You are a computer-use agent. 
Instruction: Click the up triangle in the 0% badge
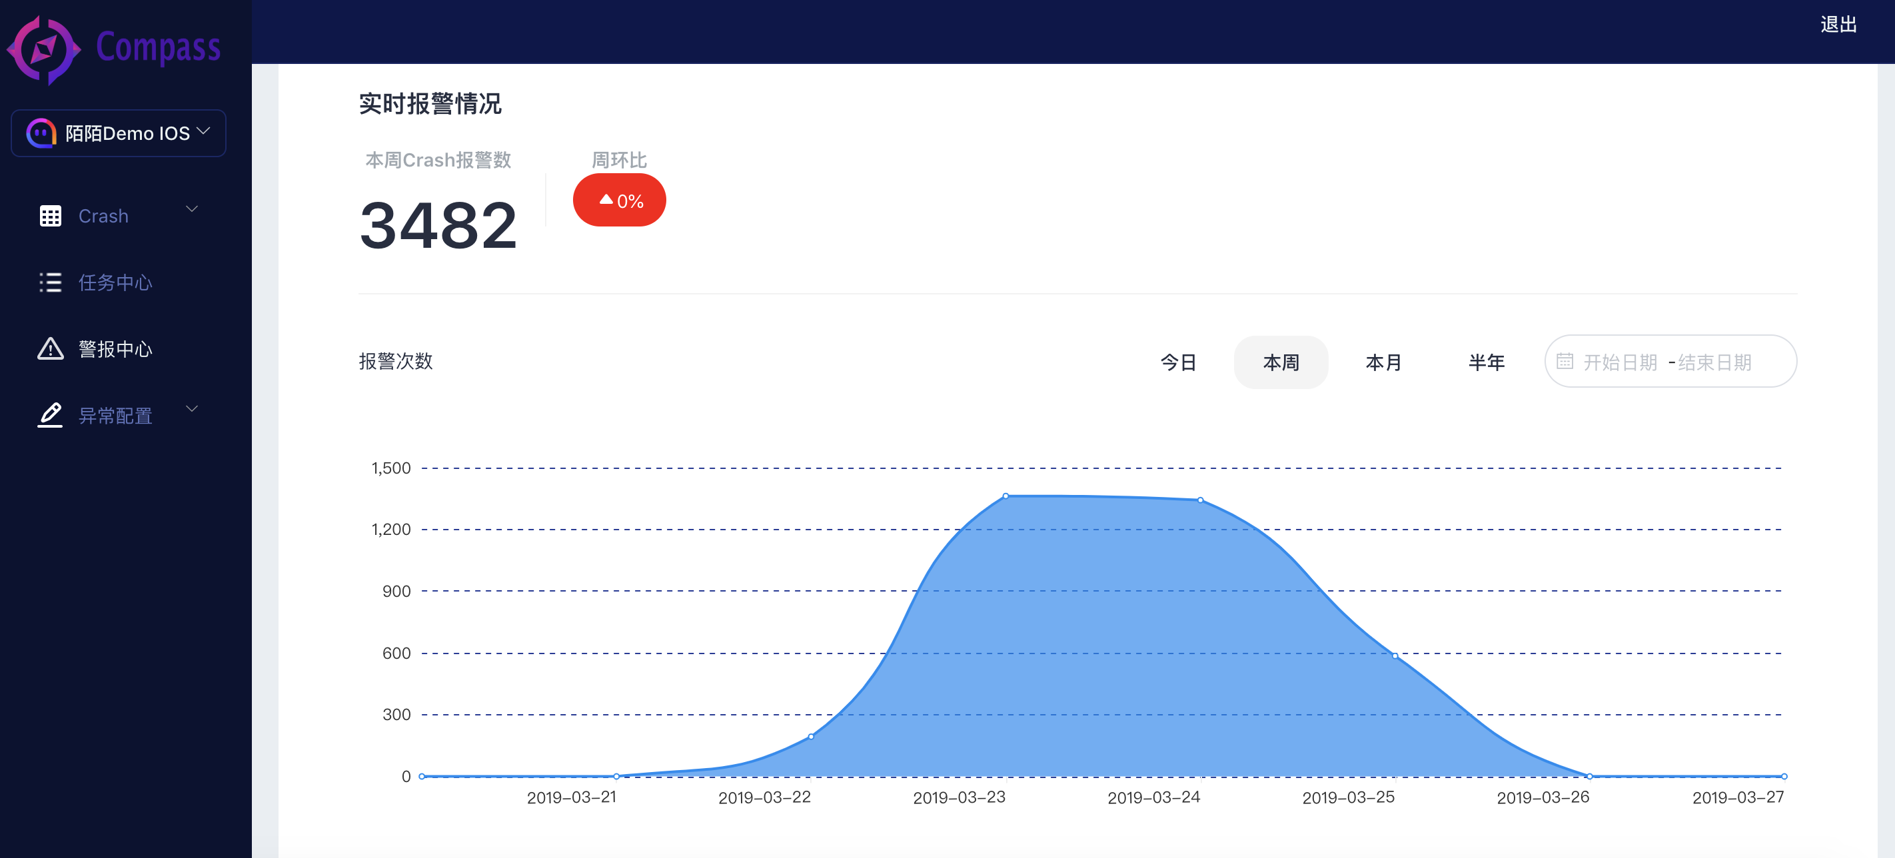(x=606, y=199)
